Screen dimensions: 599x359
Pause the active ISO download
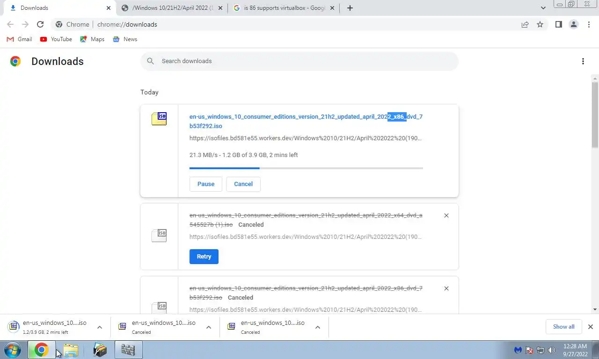[205, 184]
